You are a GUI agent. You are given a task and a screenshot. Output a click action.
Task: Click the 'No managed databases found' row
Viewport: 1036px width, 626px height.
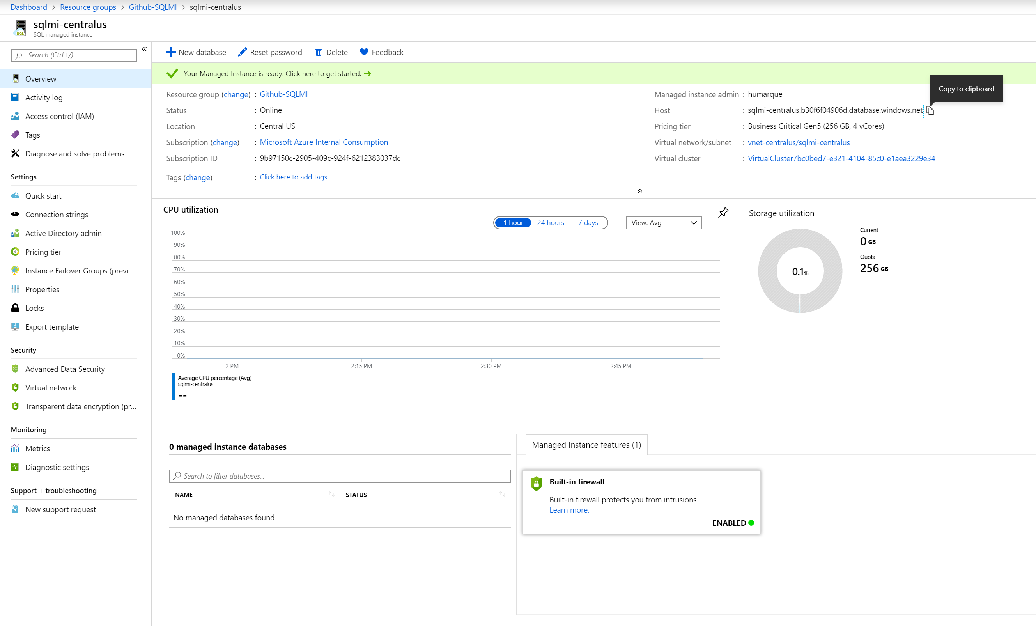pyautogui.click(x=340, y=517)
